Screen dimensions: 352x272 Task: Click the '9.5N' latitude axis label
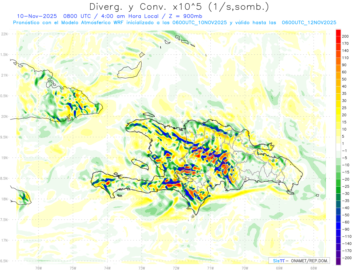4,137
